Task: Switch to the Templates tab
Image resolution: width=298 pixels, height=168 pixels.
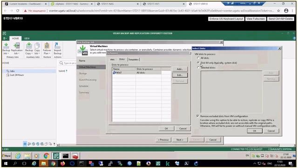Action: click(134, 60)
